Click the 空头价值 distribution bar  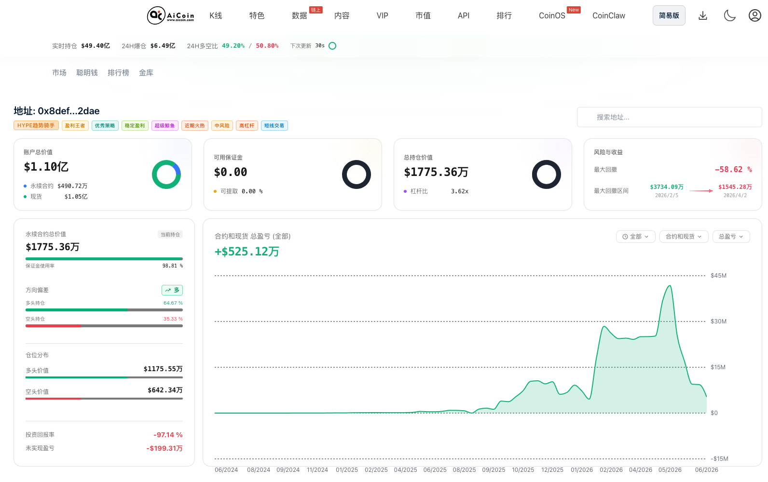point(104,399)
